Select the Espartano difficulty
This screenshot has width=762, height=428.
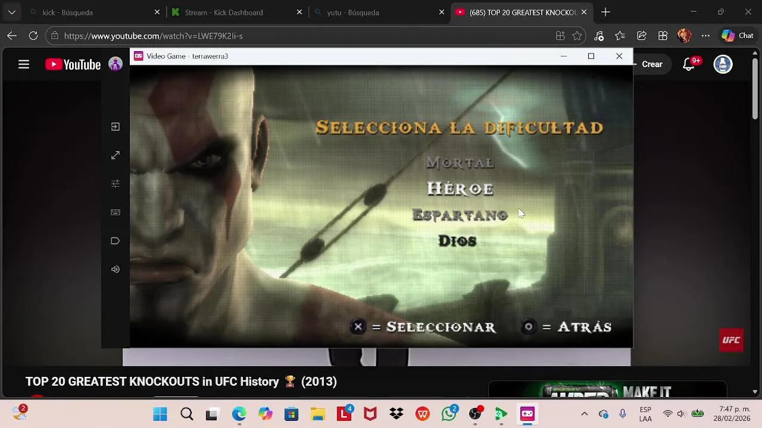[460, 215]
